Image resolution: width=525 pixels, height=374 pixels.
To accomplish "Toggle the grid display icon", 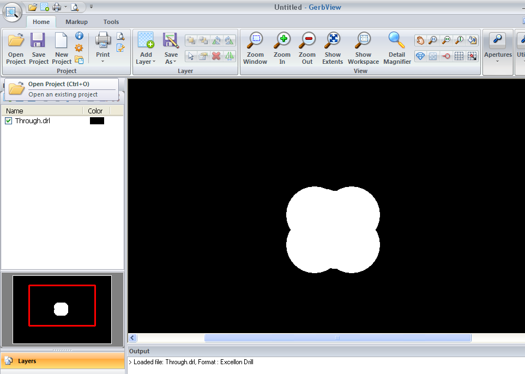I will pos(459,56).
